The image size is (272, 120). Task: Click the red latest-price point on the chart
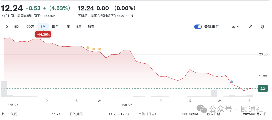pyautogui.click(x=250, y=88)
